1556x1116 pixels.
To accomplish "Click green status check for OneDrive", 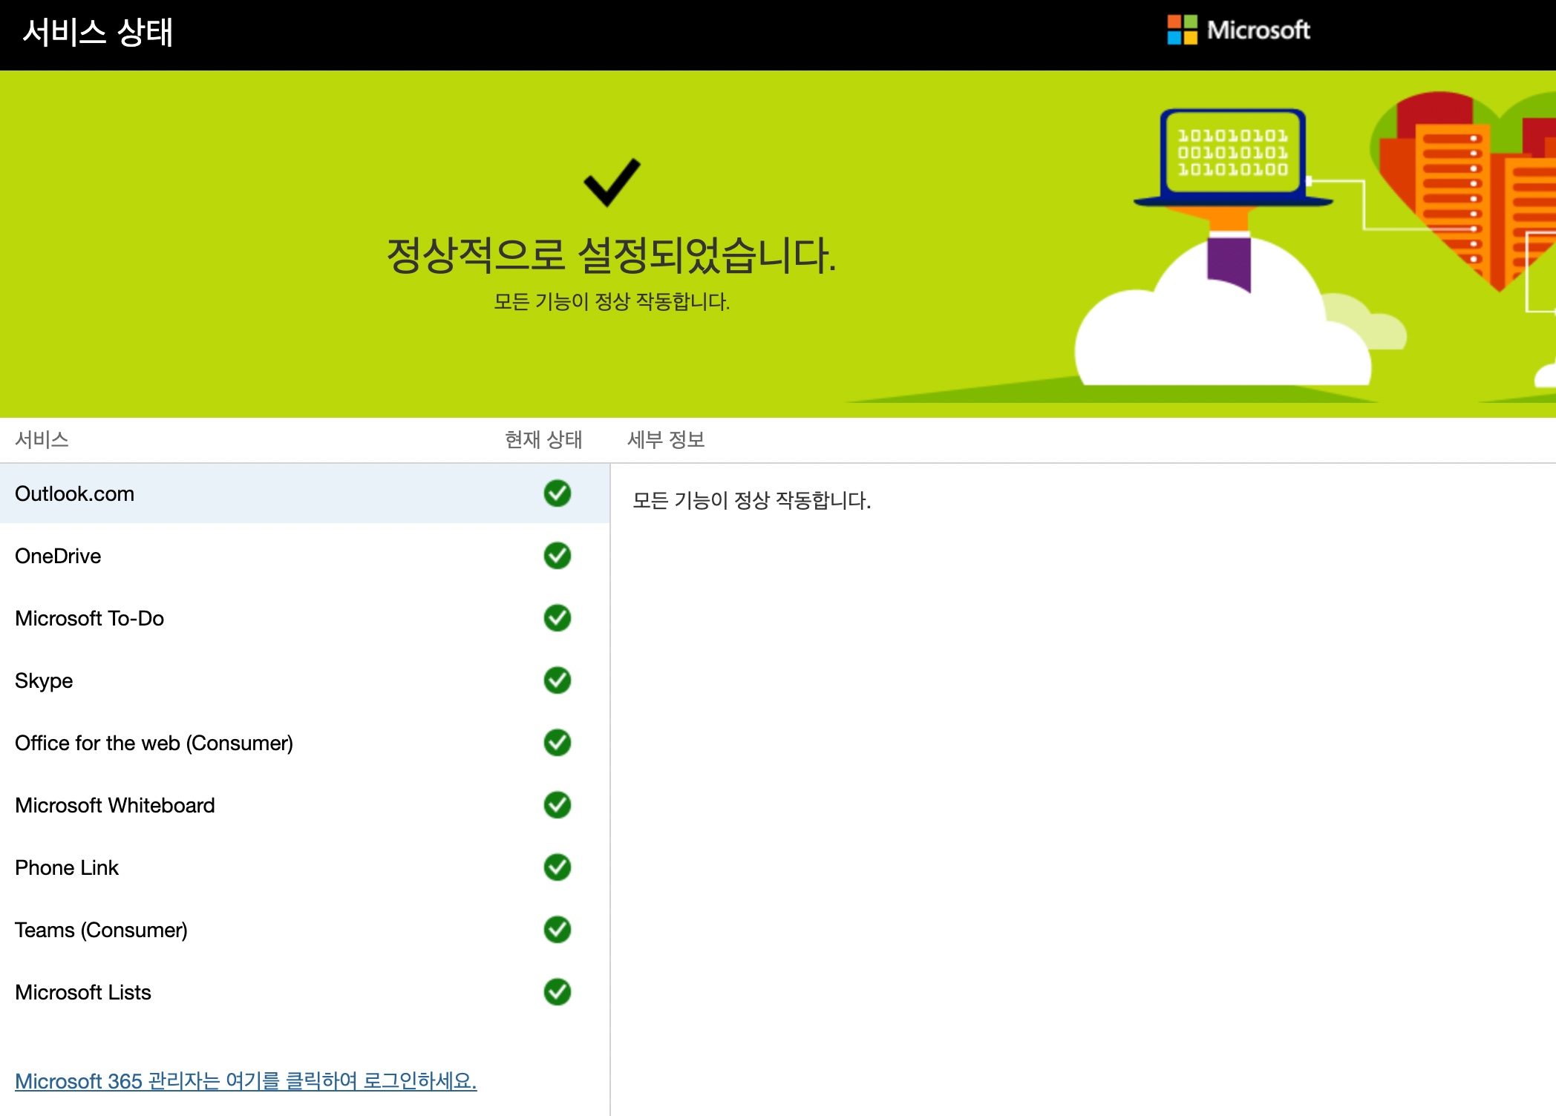I will pyautogui.click(x=558, y=556).
